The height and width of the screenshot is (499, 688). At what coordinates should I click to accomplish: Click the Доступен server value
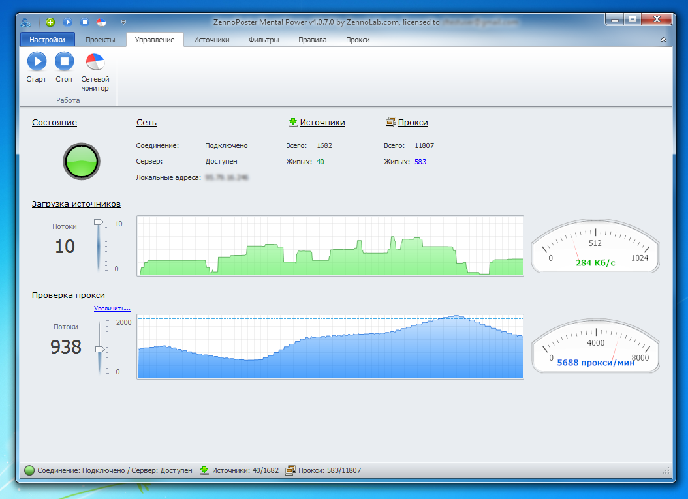pyautogui.click(x=221, y=161)
